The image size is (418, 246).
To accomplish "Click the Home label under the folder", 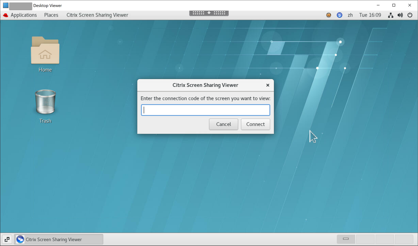I will (45, 70).
